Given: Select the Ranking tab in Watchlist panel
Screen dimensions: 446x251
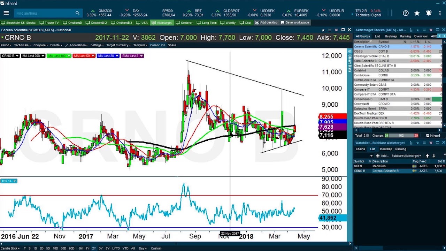Looking at the screenshot, I should tap(401, 149).
